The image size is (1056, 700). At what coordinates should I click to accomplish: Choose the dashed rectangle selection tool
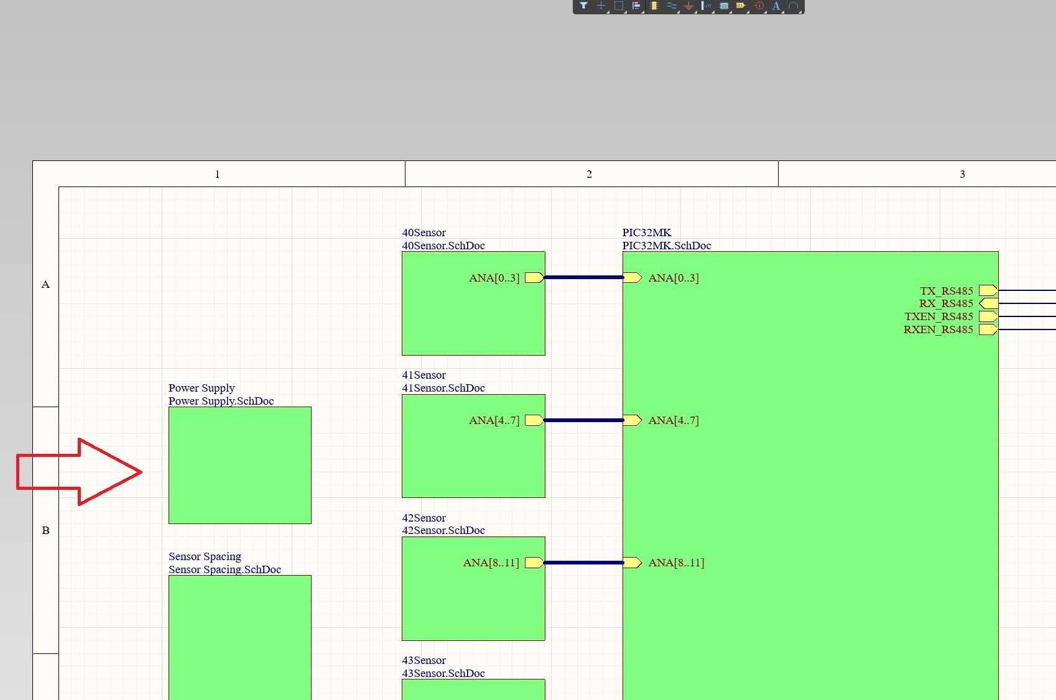(618, 6)
